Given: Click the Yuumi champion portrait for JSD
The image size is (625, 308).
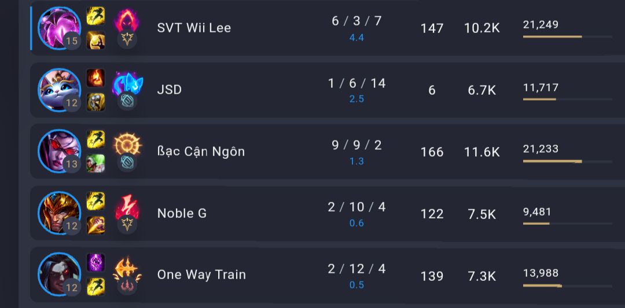Looking at the screenshot, I should tap(60, 90).
